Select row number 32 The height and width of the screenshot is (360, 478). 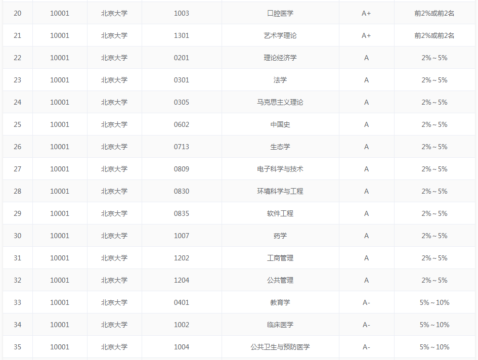point(17,281)
